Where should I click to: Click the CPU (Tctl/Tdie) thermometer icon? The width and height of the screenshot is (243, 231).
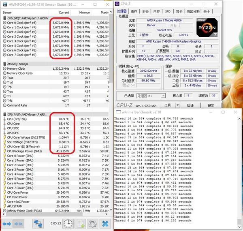tap(4, 119)
